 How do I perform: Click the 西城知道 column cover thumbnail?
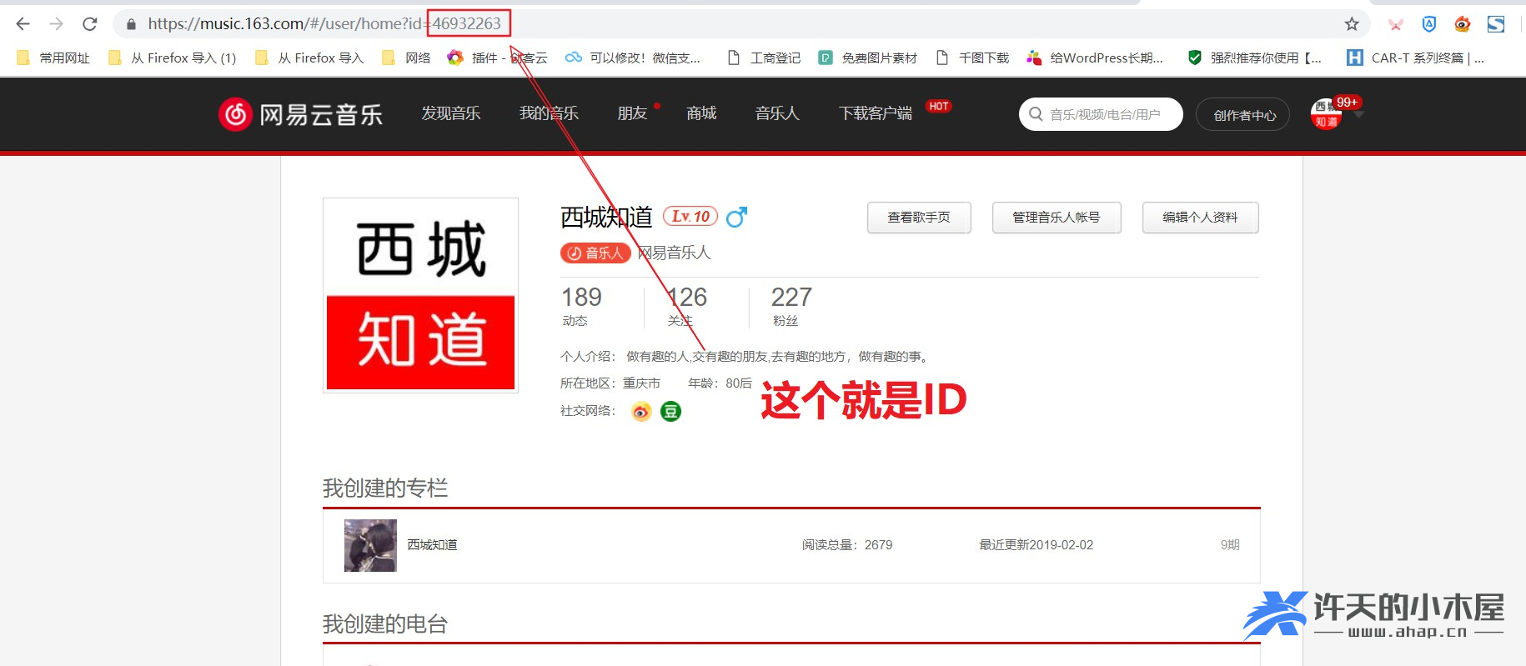pyautogui.click(x=370, y=545)
